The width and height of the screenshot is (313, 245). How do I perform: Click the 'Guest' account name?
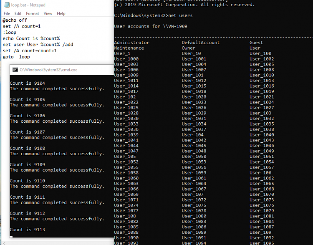[256, 43]
